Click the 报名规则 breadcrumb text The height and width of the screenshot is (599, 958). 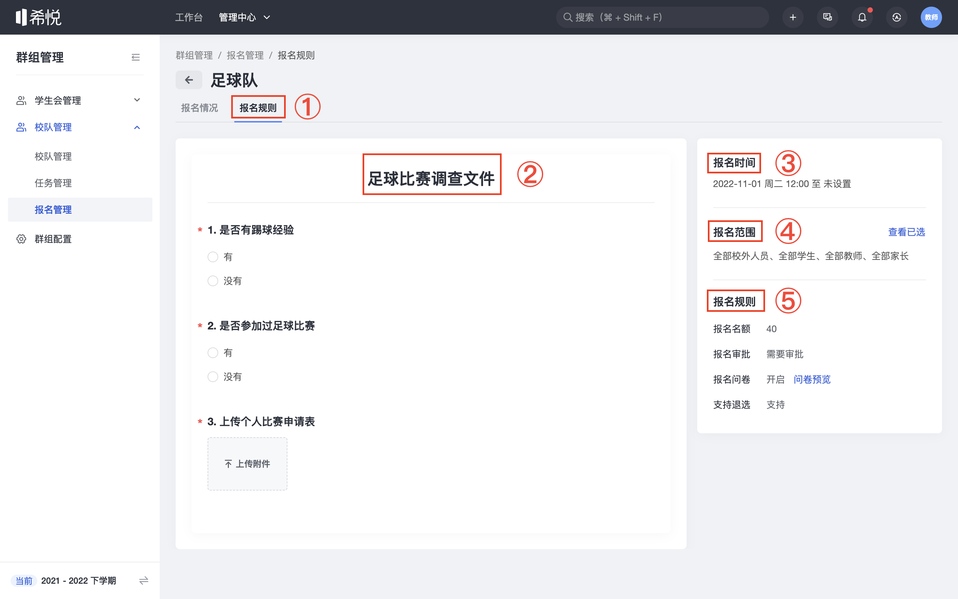pos(296,55)
